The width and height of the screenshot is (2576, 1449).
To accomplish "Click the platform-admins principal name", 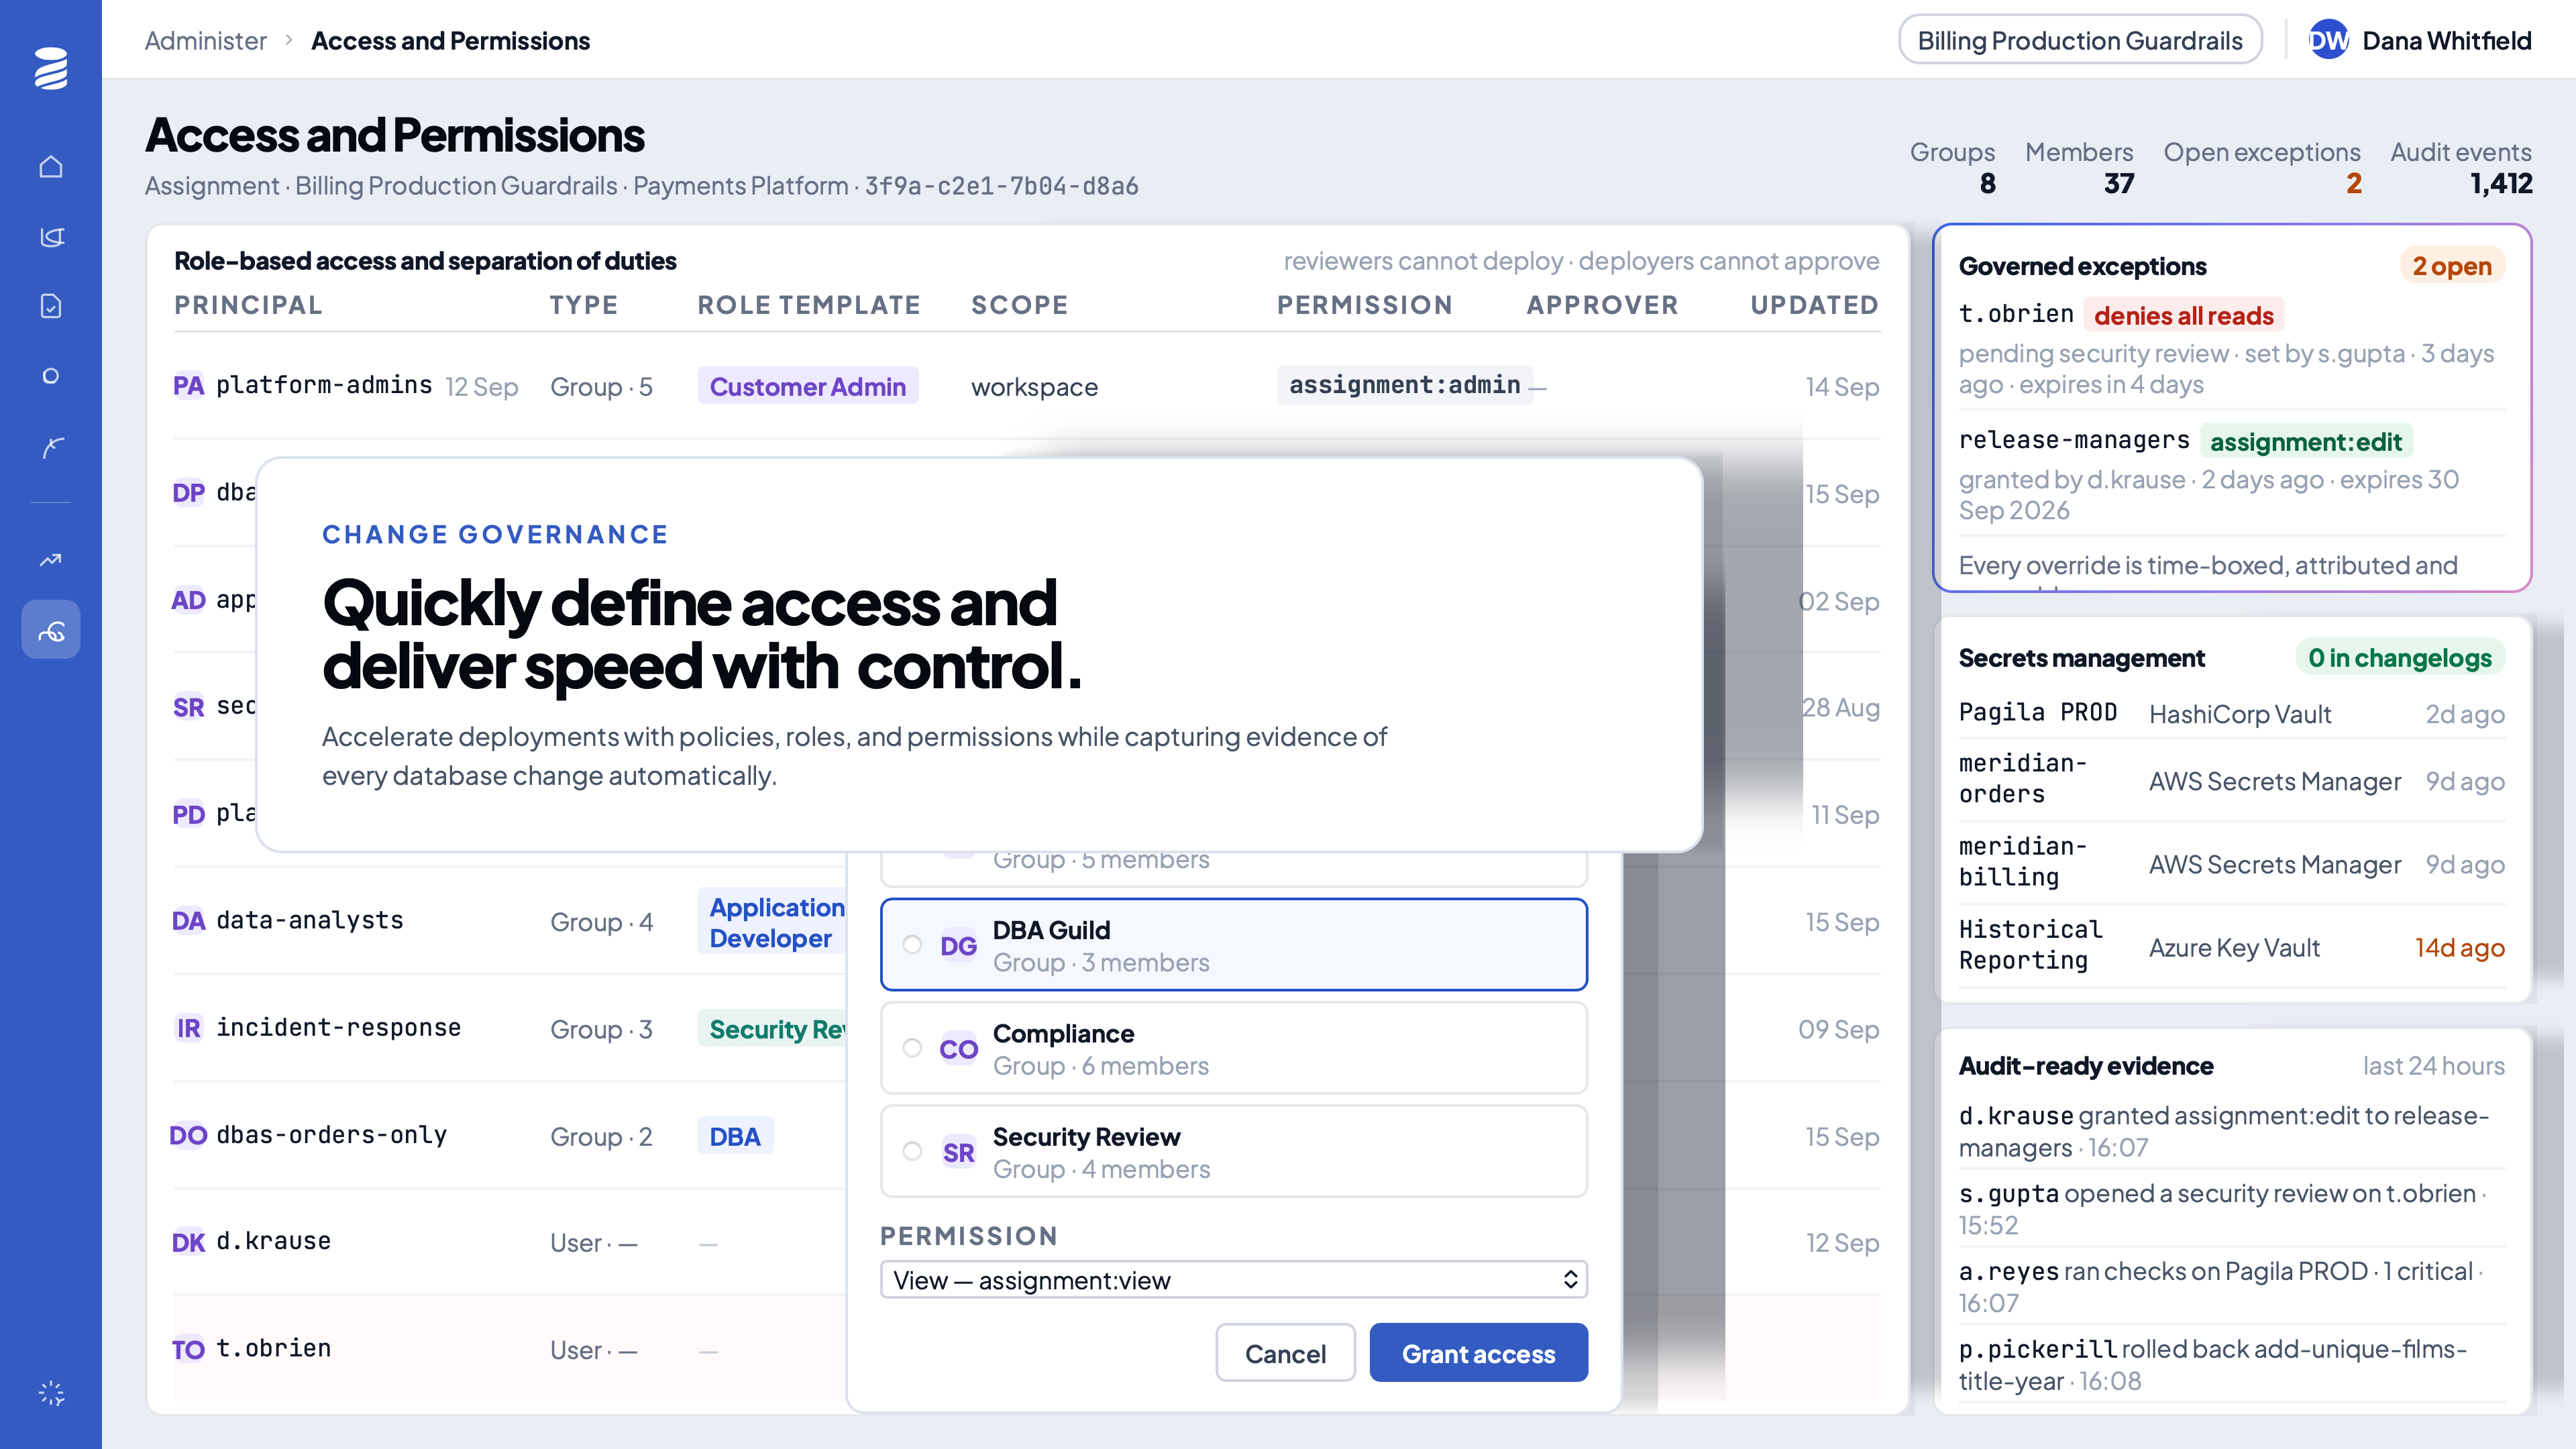I will [324, 385].
